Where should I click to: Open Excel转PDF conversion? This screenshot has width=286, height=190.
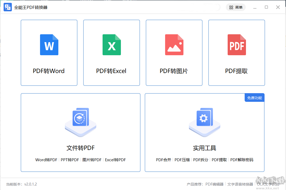click(x=116, y=160)
